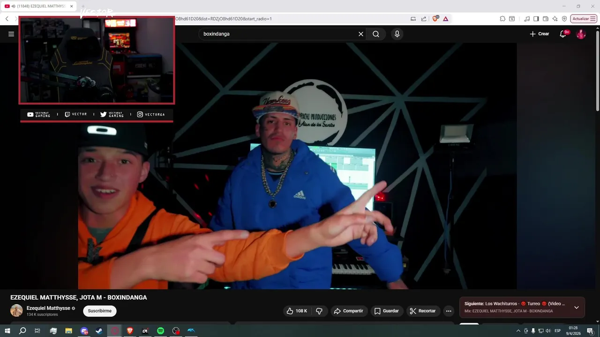The image size is (600, 337).
Task: Open the YouTube account avatar menu
Action: tap(581, 34)
